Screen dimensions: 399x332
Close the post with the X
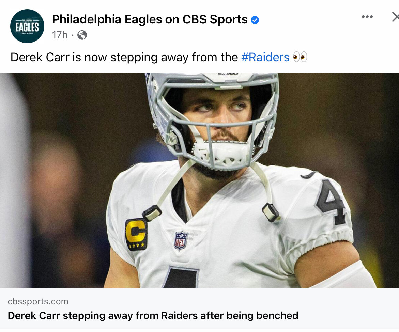pos(396,17)
